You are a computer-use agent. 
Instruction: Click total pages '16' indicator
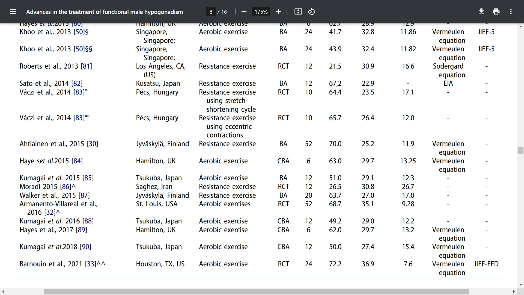(x=224, y=12)
